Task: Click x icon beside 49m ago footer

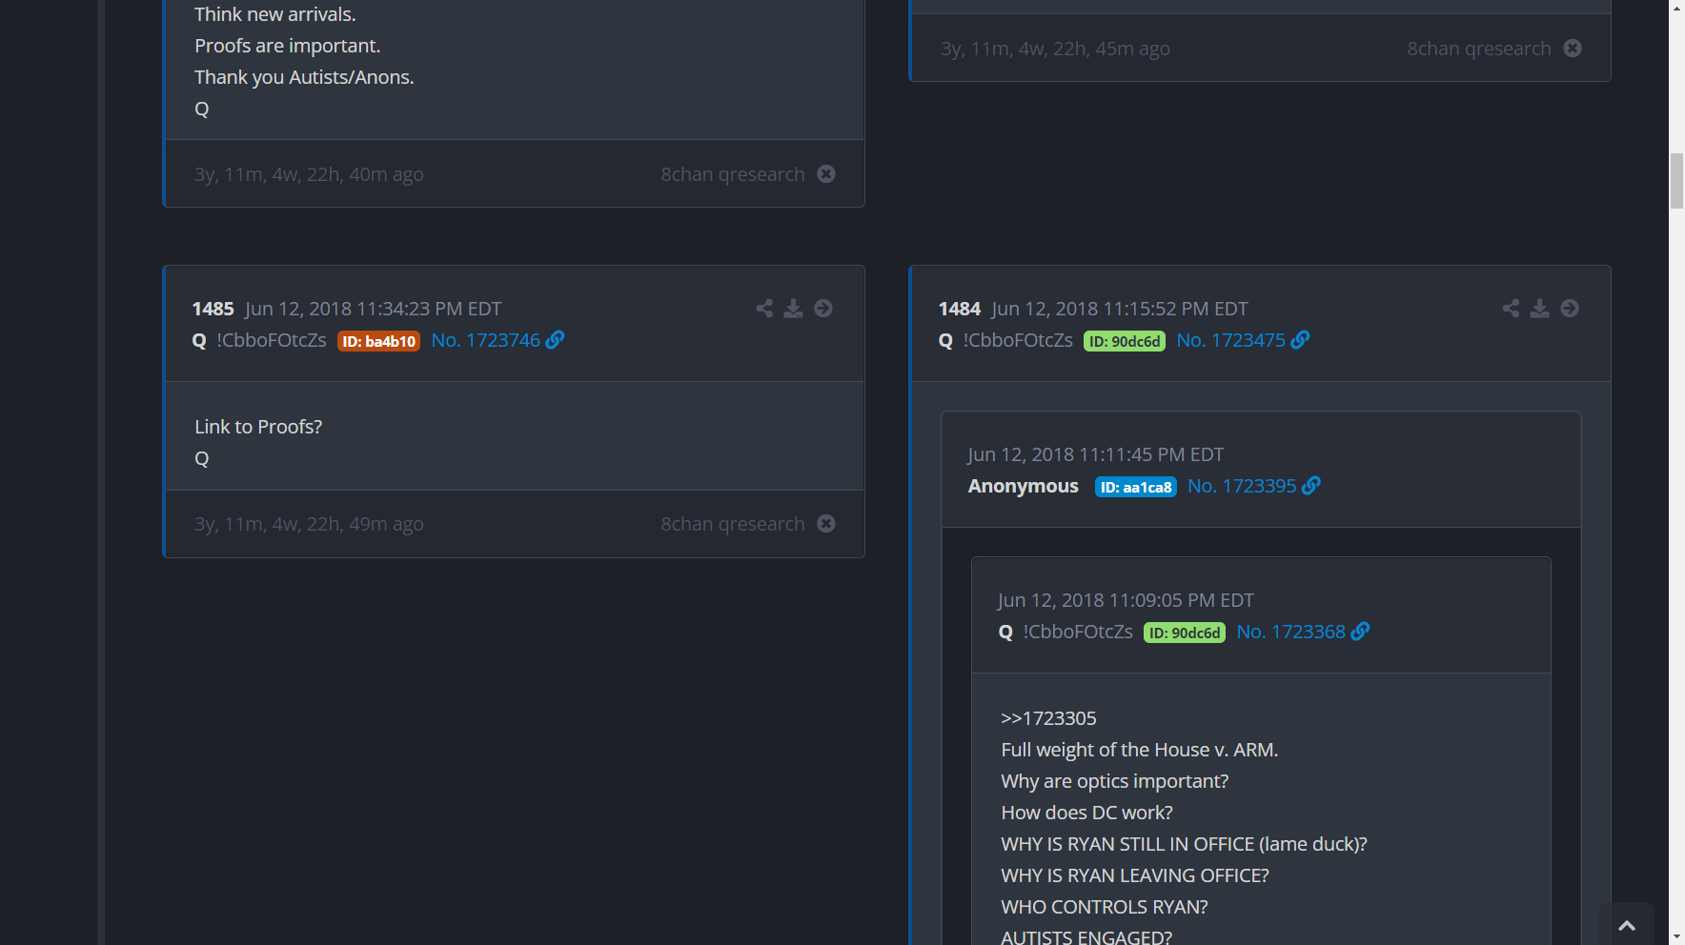Action: [x=826, y=524]
